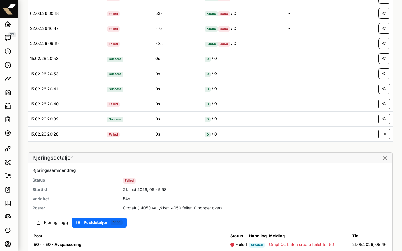Click the 53s duration value
This screenshot has height=251, width=402.
pos(159,13)
